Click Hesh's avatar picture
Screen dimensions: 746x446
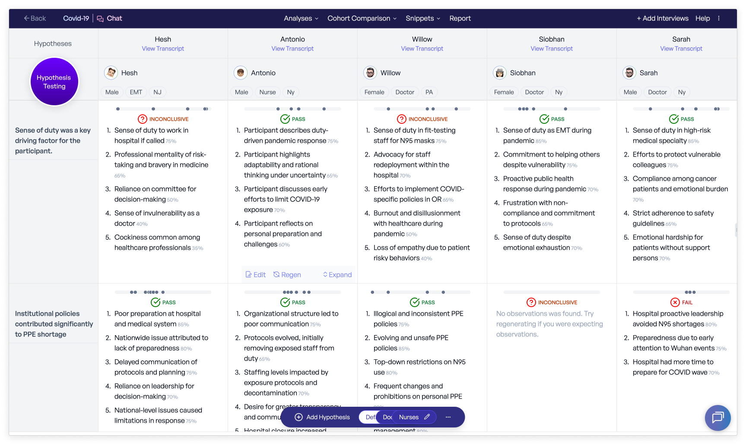click(111, 73)
